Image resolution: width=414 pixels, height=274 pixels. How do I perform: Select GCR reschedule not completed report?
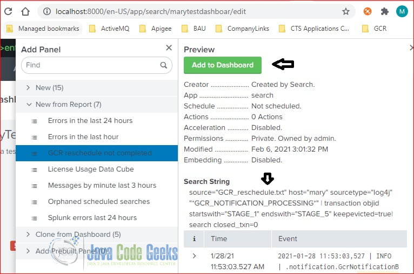pos(97,153)
